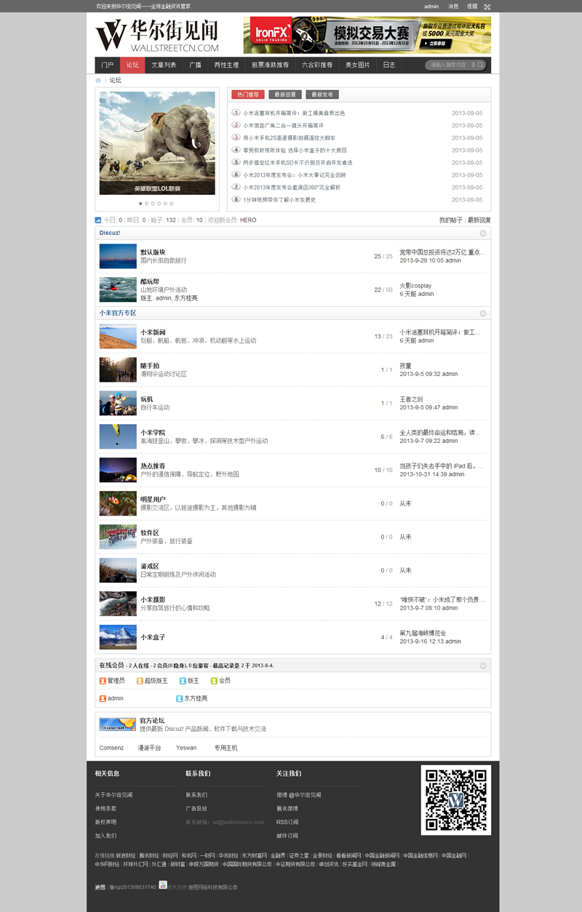Click the stats icon in the footer
Screen dimensions: 582x912
(x=163, y=885)
